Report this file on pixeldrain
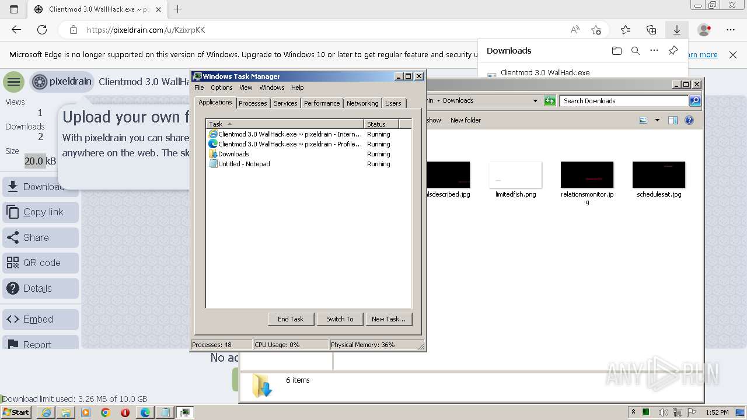 click(40, 342)
